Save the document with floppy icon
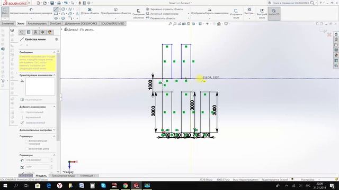Image resolution: width=339 pixels, height=190 pixels. pyautogui.click(x=52, y=3)
